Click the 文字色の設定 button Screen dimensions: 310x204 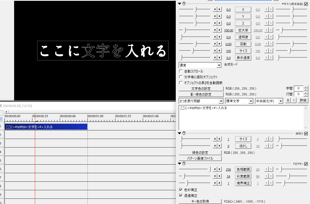click(x=201, y=89)
